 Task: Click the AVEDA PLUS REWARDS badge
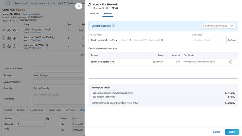(x=28, y=21)
